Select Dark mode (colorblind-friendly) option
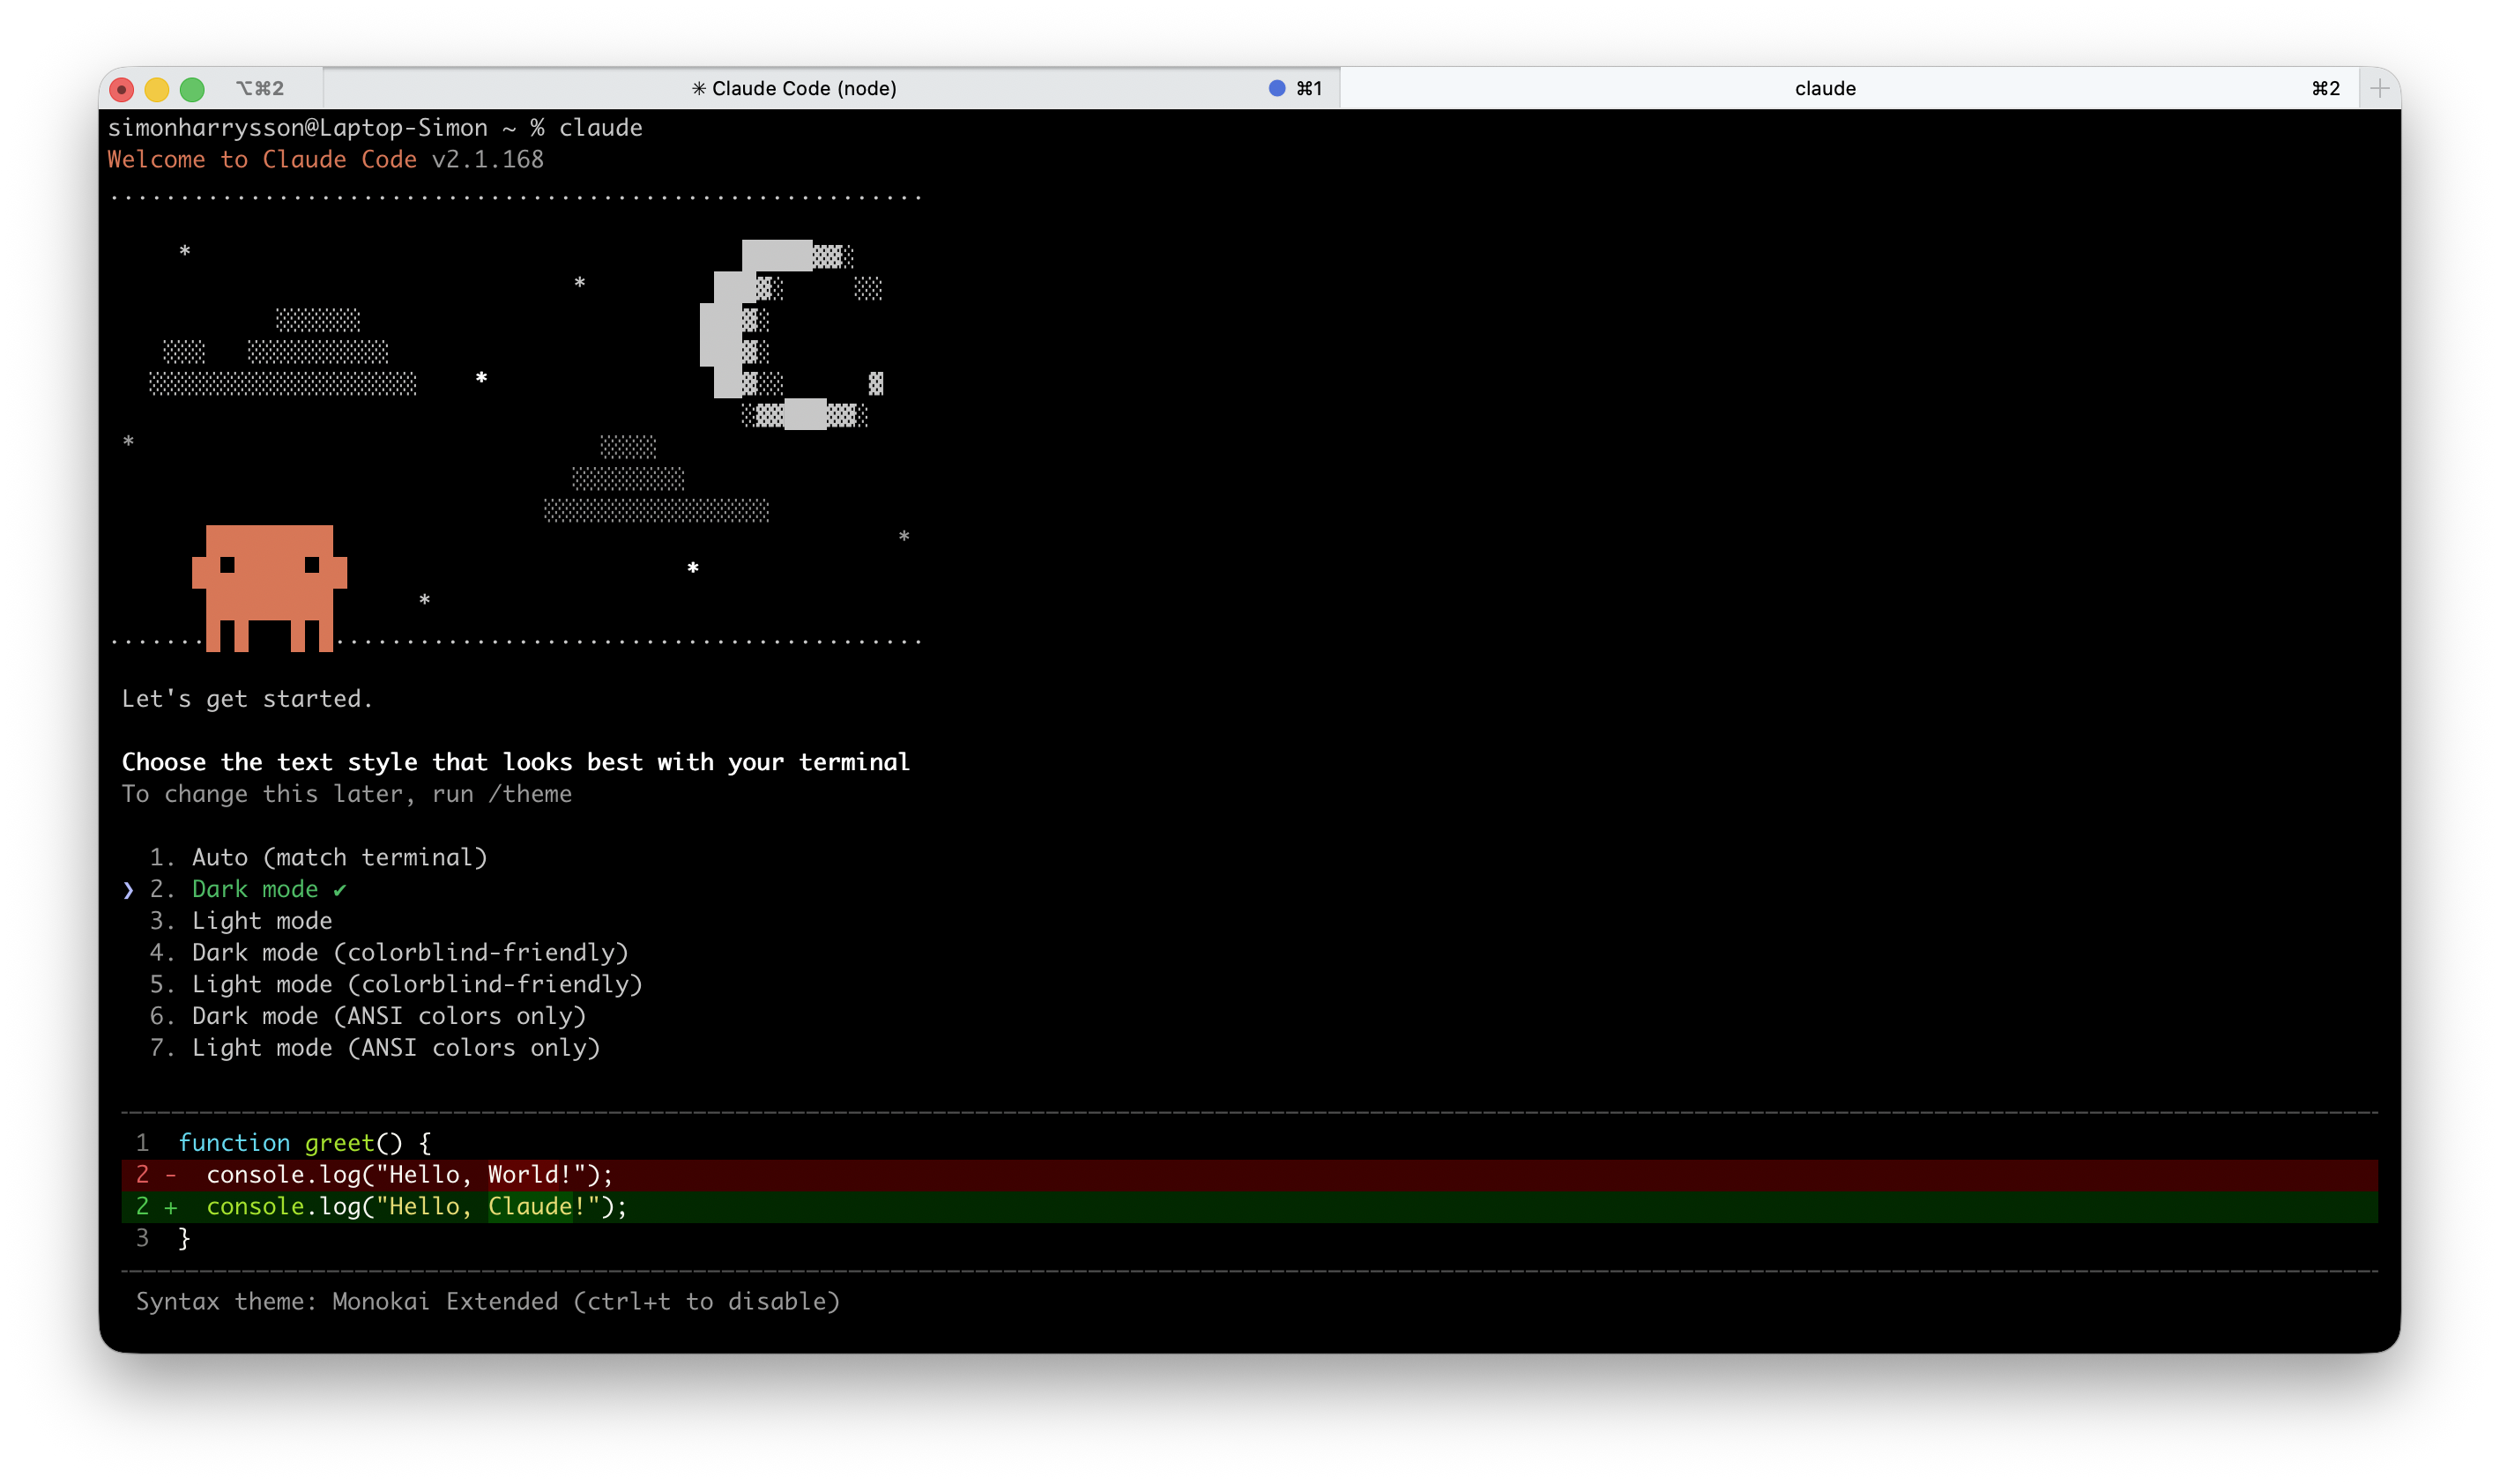 [389, 952]
